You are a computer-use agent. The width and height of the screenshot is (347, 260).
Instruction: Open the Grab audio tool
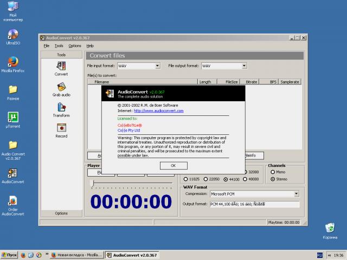tap(61, 88)
